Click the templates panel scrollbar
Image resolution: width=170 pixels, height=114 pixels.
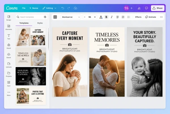(48, 39)
